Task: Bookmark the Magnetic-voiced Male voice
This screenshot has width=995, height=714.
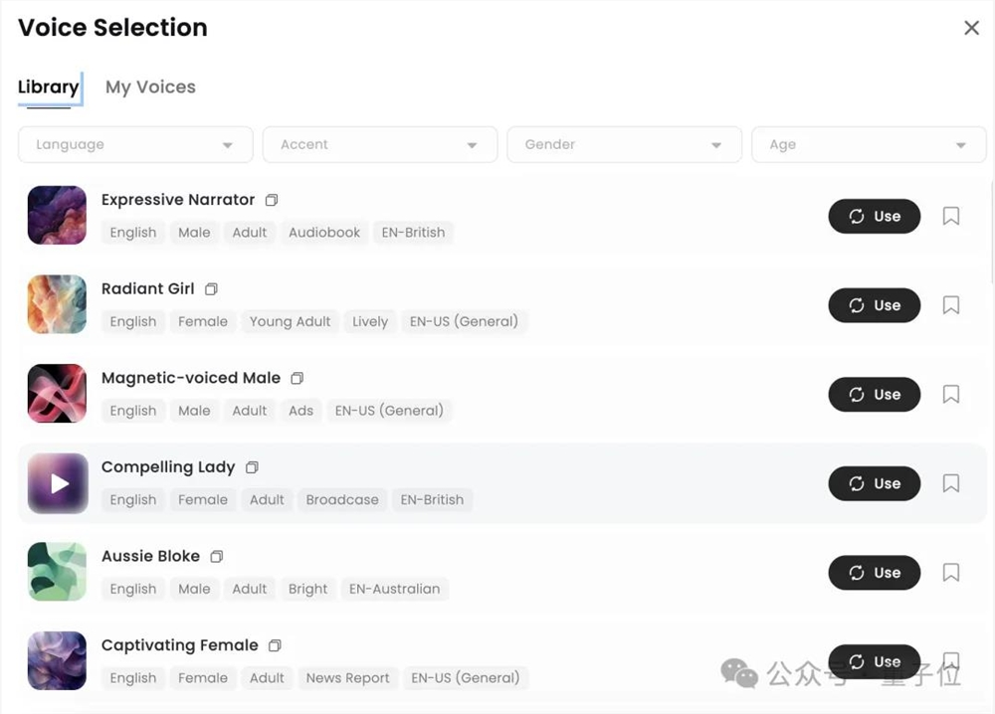Action: coord(951,395)
